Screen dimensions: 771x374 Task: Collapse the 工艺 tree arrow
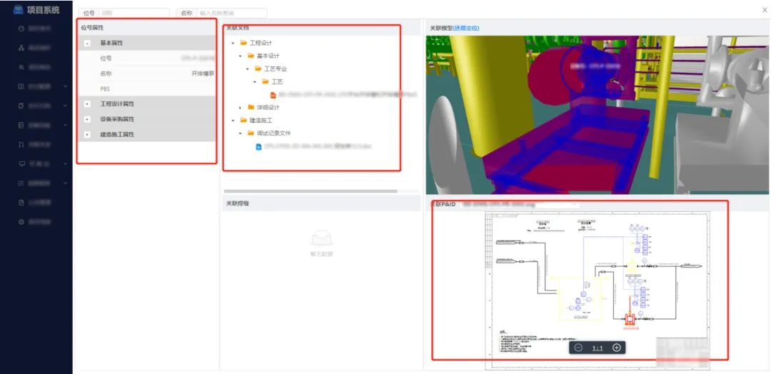point(255,81)
